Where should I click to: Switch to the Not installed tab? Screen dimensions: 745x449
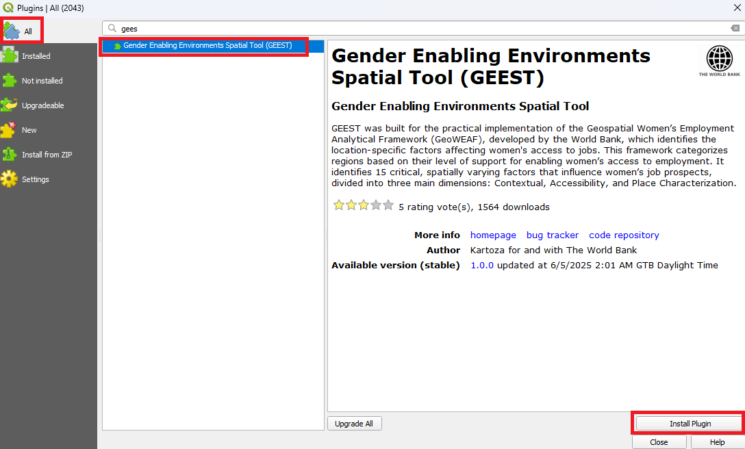[x=49, y=81]
